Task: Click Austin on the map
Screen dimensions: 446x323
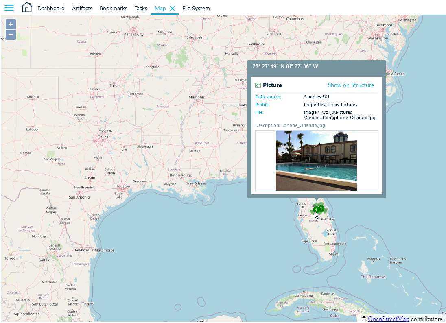Action: 90,178
